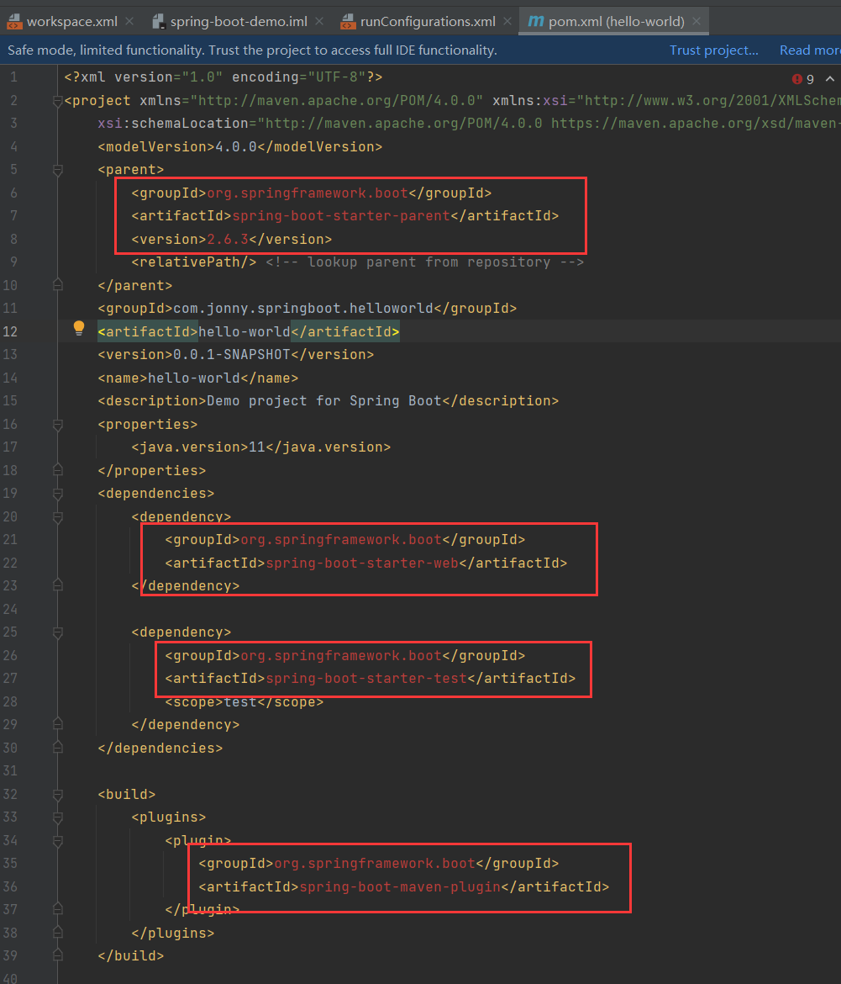The width and height of the screenshot is (841, 984).
Task: Collapse the project tag fold on line 2
Action: coord(58,100)
